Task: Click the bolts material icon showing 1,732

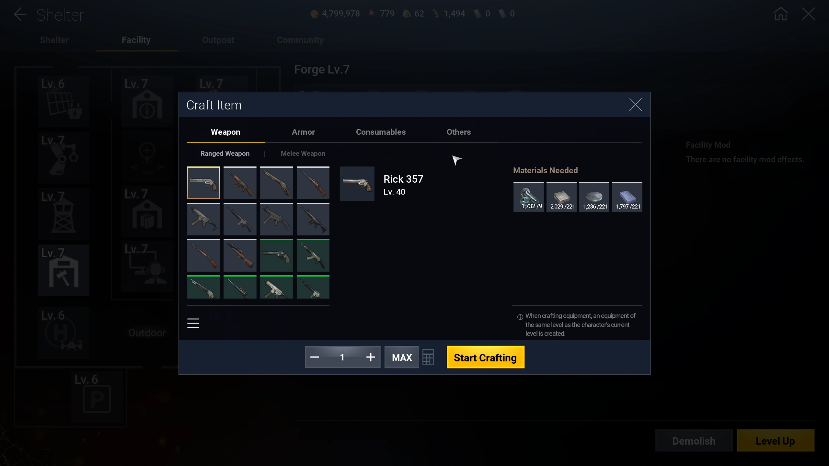Action: point(529,197)
